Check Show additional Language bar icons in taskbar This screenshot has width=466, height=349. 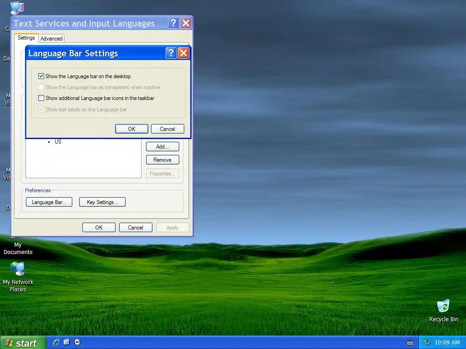pos(41,98)
